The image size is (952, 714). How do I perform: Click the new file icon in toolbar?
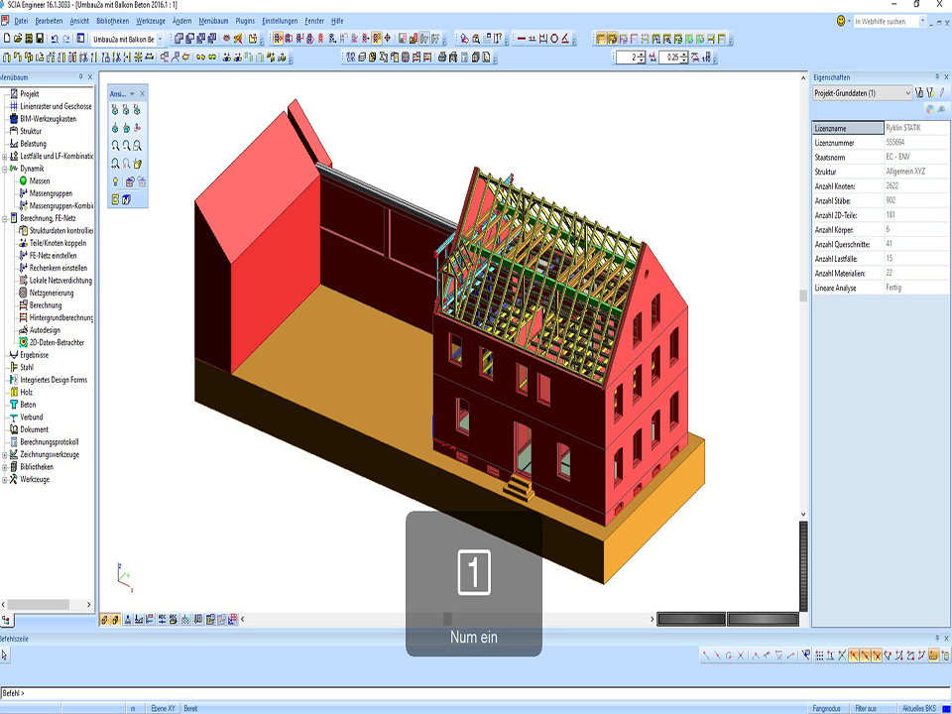6,39
